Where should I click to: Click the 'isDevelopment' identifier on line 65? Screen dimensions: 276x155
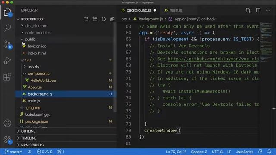click(x=172, y=39)
